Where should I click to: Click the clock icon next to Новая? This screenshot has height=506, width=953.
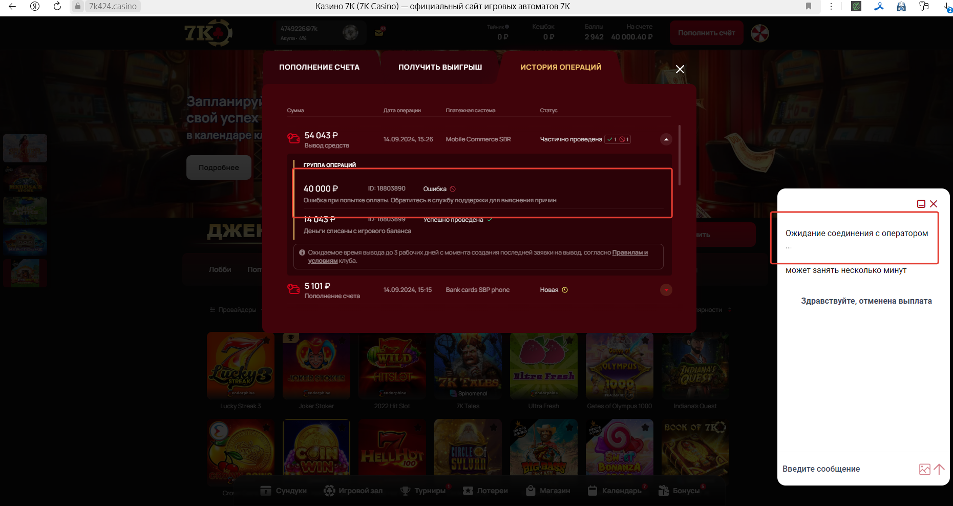(x=565, y=290)
